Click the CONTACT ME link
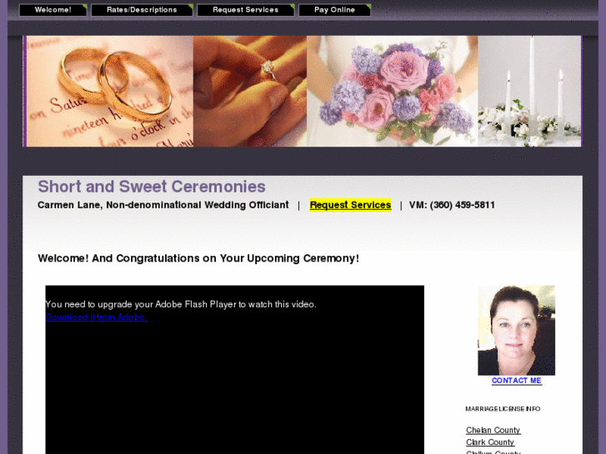This screenshot has height=454, width=606. click(x=516, y=381)
